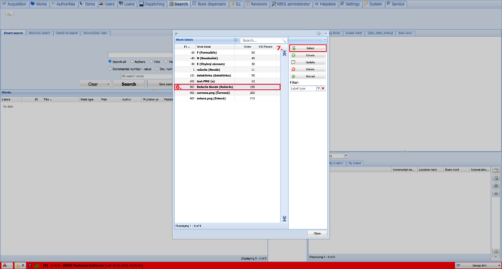Image resolution: width=502 pixels, height=269 pixels.
Task: Click the Update button in the dialog
Action: 308,62
